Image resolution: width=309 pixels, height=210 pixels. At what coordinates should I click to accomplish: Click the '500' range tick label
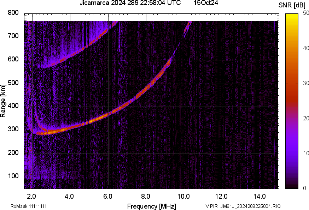13,83
